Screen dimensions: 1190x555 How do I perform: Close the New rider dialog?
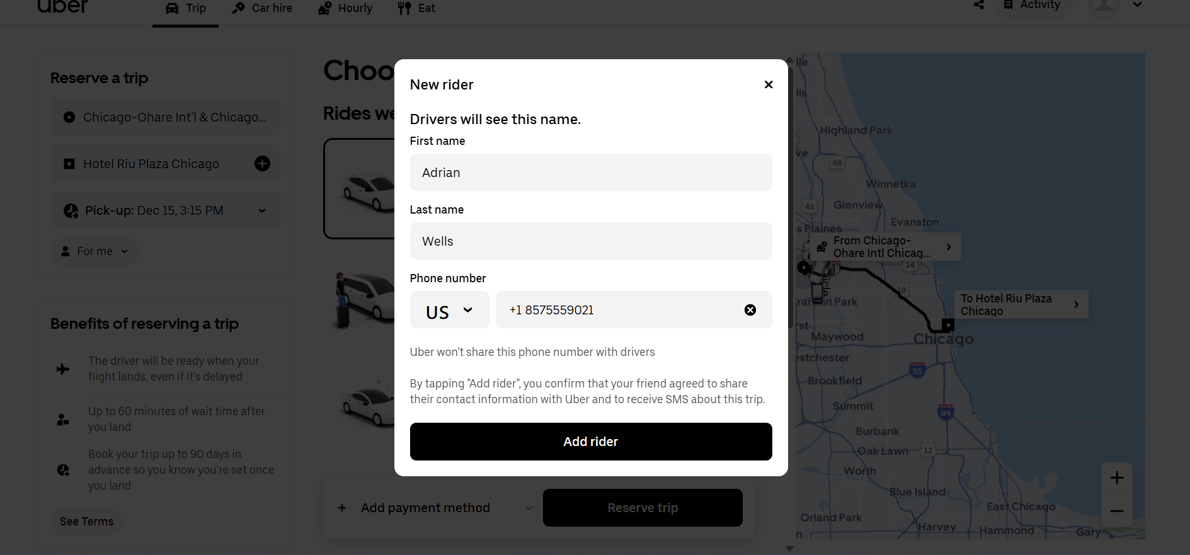(x=768, y=84)
